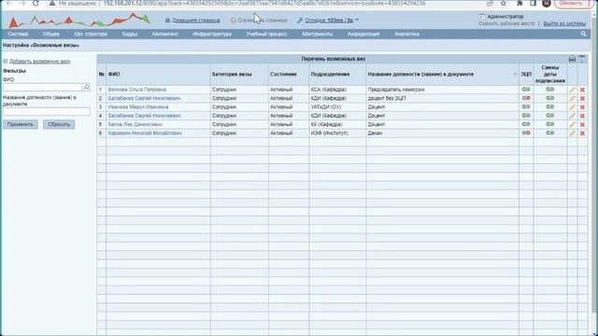Sort by the Состояние column header
Screen dimensions: 598x336
click(x=283, y=75)
